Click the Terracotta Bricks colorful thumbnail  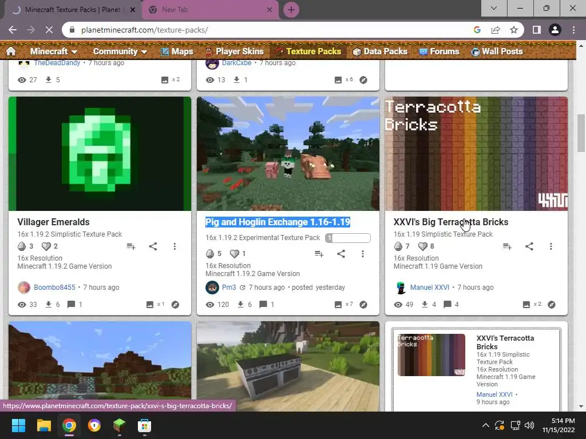click(476, 154)
